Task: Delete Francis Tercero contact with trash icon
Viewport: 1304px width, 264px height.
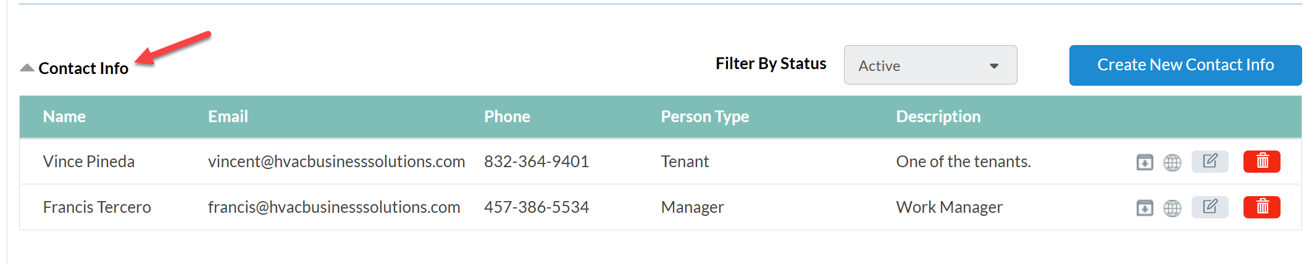Action: [x=1261, y=207]
